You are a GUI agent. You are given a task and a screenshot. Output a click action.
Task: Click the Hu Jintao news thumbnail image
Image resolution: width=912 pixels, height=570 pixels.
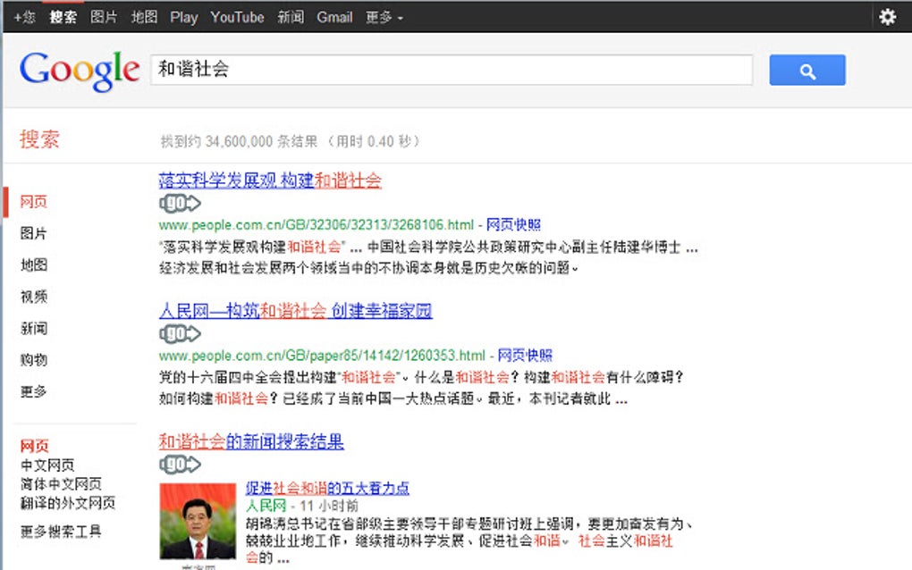click(197, 523)
